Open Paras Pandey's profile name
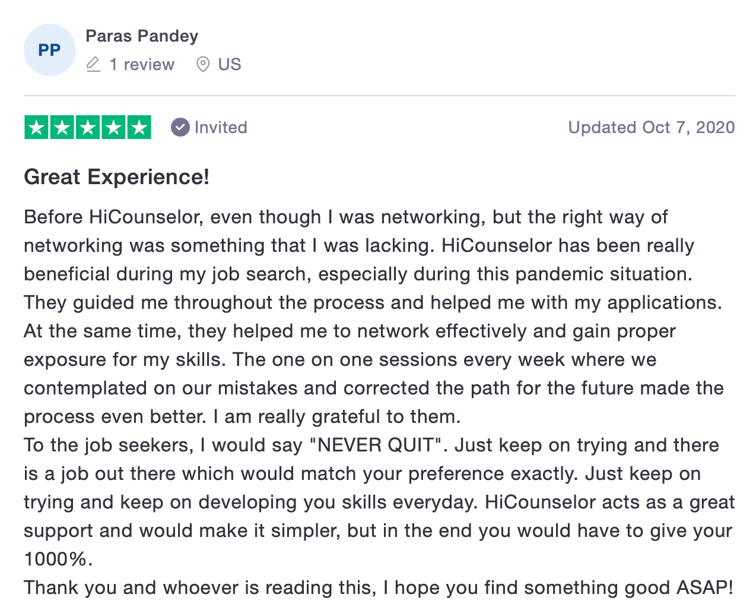Viewport: 756px width, 613px height. [142, 36]
